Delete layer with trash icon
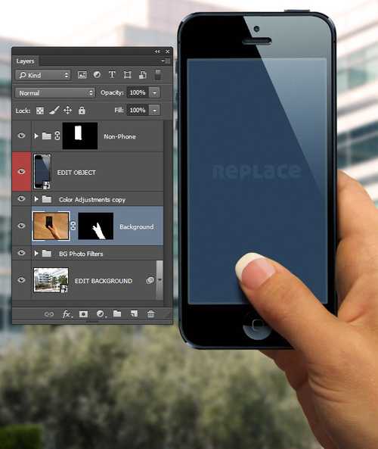The width and height of the screenshot is (378, 449). click(150, 313)
